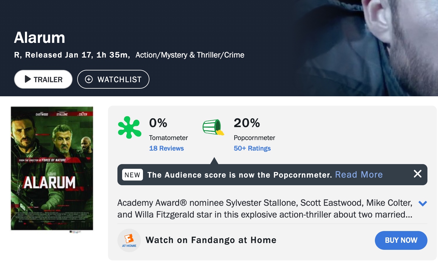Open the Alarum movie poster thumbnail
This screenshot has height=273, width=438.
[x=52, y=168]
